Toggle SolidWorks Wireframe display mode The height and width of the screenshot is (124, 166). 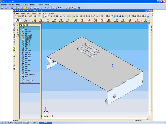[107, 16]
